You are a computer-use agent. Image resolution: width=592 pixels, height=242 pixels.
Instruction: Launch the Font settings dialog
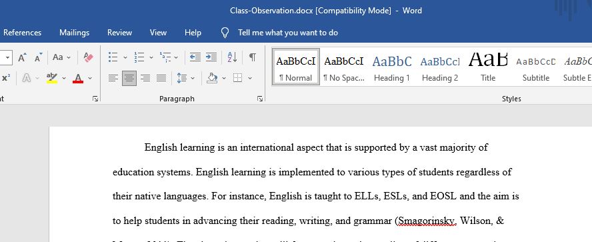[95, 99]
